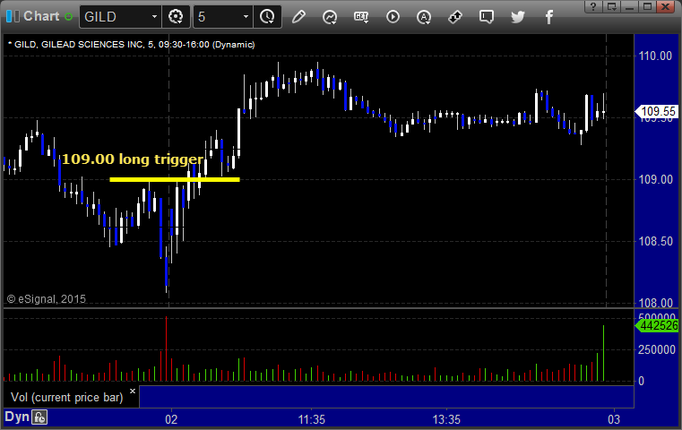
Task: Click the 'Chart' window title label
Action: click(41, 16)
